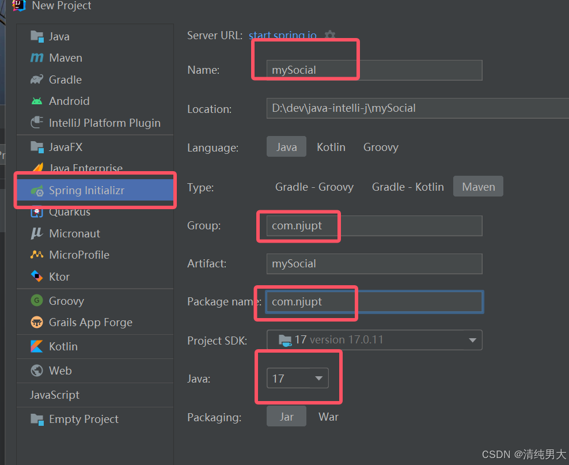Select Spring Initializr generator
Image resolution: width=569 pixels, height=465 pixels.
(95, 190)
